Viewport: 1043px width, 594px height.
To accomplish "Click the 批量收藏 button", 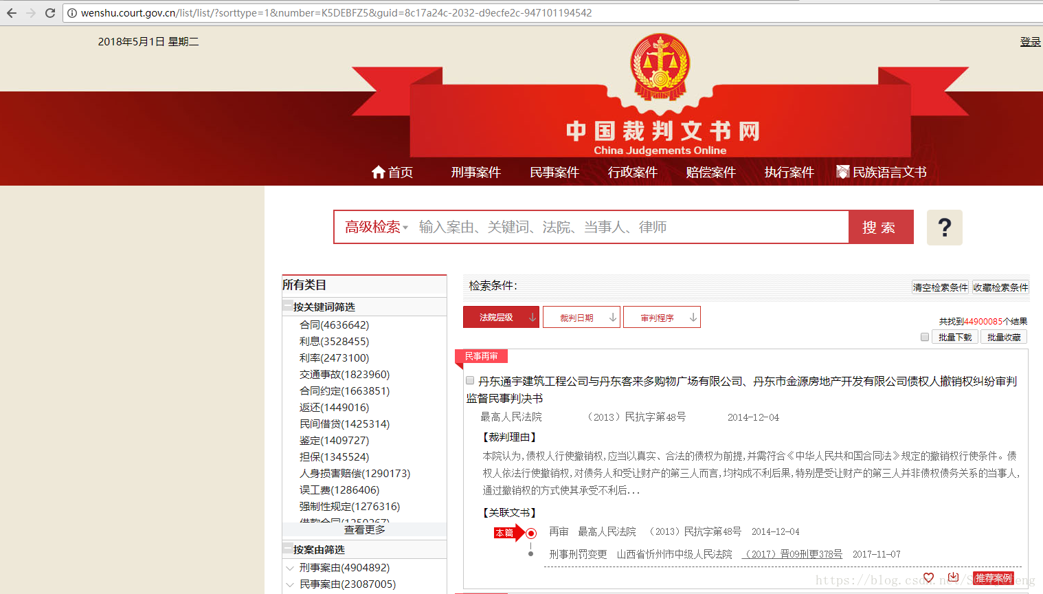I will (1004, 337).
